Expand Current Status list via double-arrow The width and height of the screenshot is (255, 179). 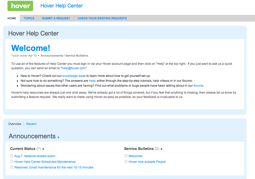tap(43, 149)
